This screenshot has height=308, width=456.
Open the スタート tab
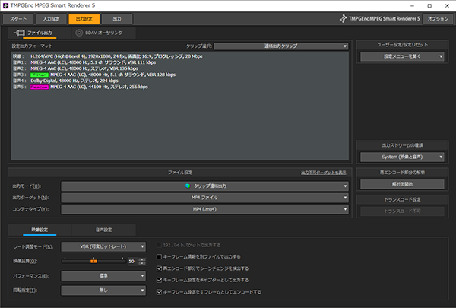pos(18,19)
